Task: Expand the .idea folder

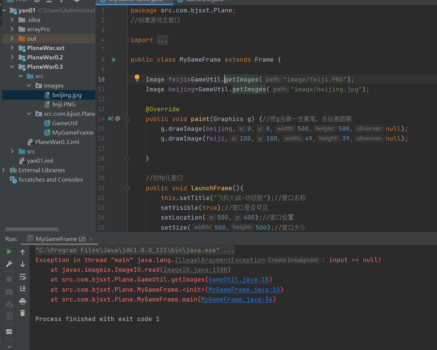Action: 12,20
